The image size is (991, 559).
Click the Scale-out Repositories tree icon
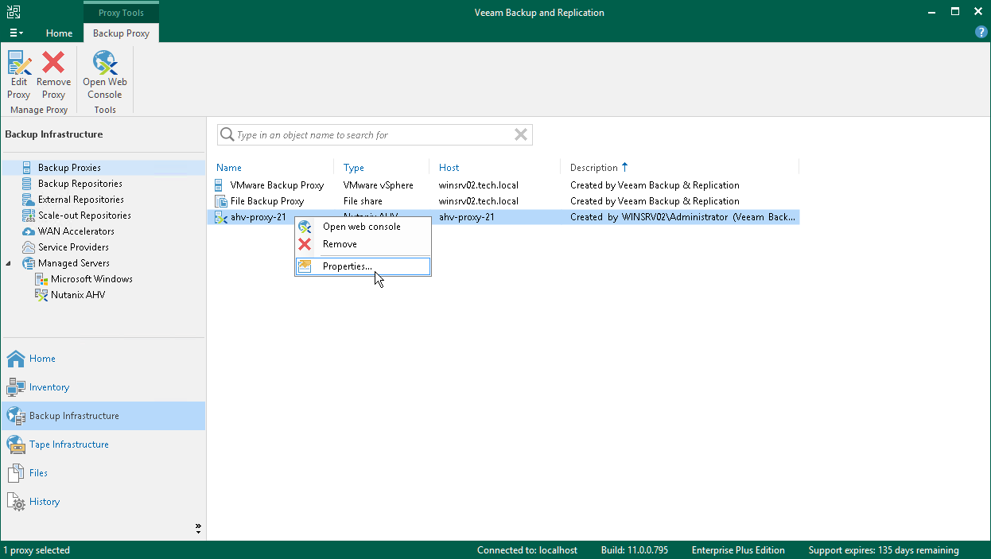27,215
